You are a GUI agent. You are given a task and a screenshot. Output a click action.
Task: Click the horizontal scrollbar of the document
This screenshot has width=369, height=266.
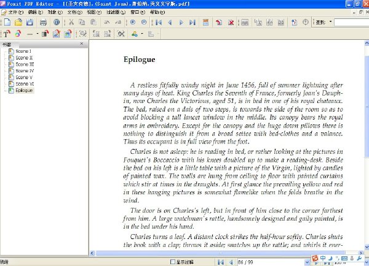coord(220,253)
